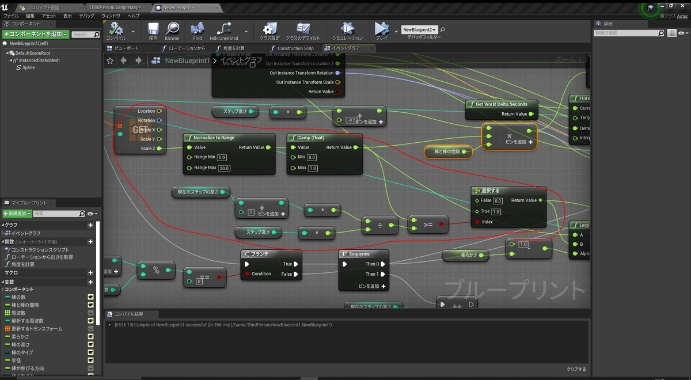This screenshot has height=380, width=691.
Task: Click Range Max value field 20.0
Action: [x=224, y=168]
